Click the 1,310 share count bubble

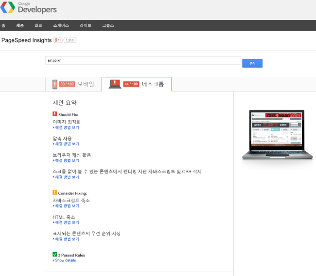point(70,40)
